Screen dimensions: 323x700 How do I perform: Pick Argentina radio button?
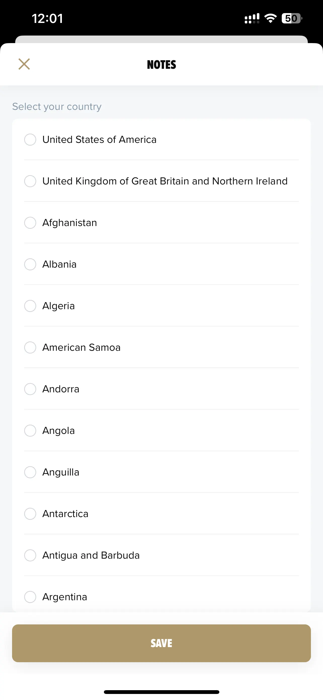click(30, 597)
